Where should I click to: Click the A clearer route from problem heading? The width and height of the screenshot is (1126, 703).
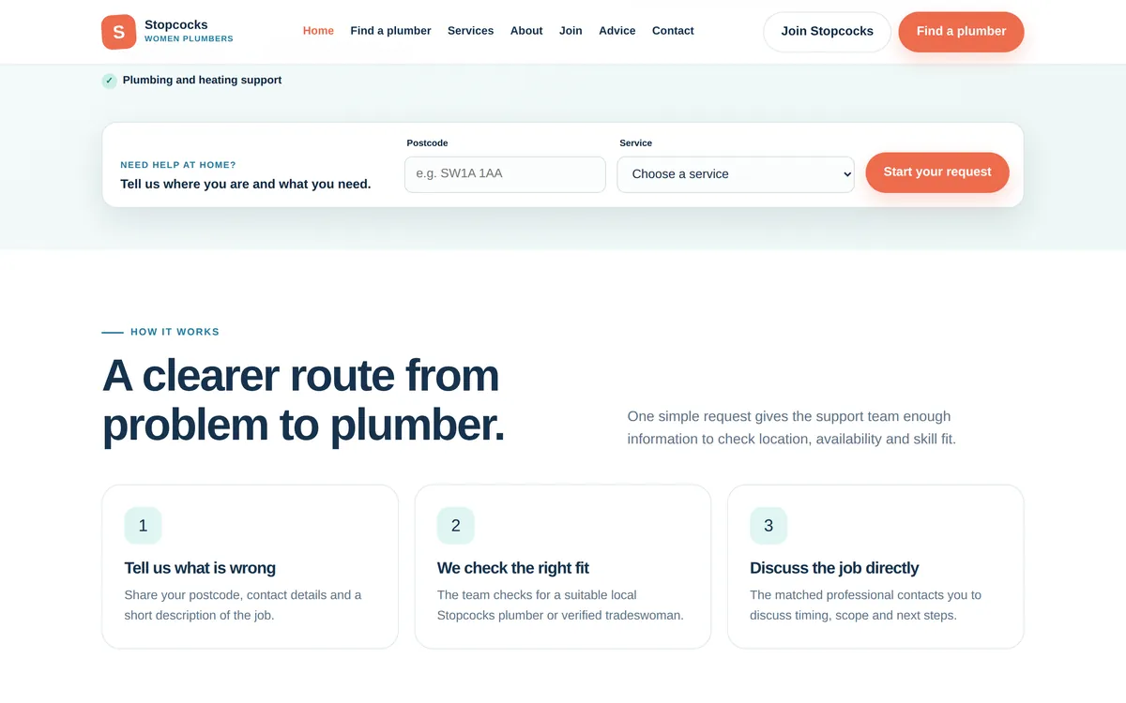[303, 400]
